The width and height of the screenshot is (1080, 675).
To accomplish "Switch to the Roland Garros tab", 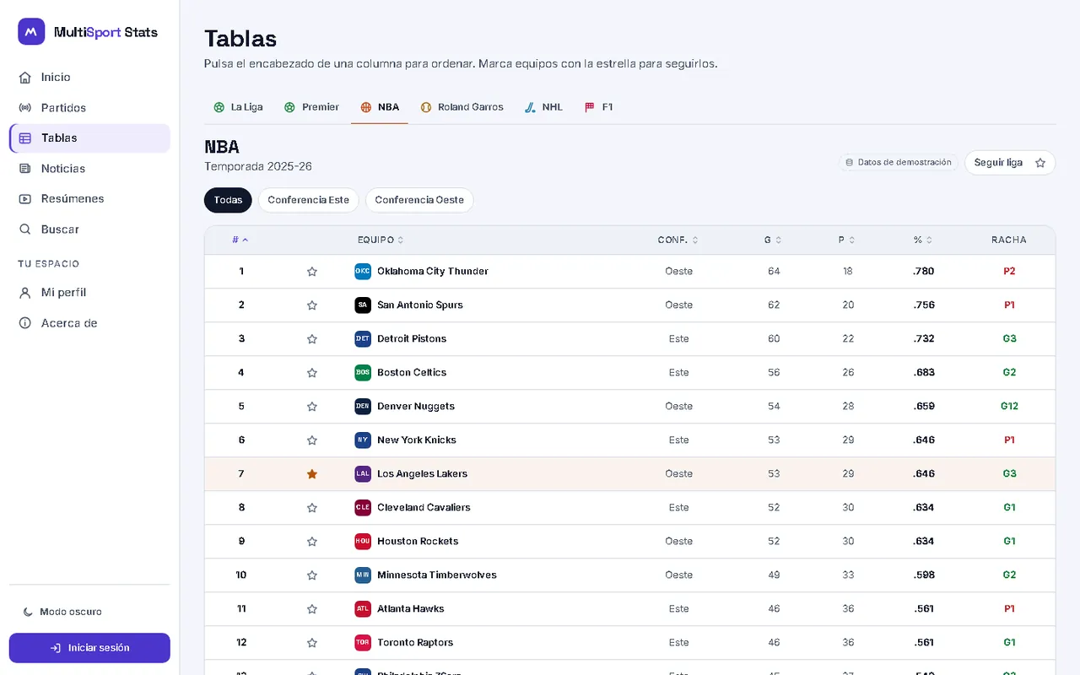I will pos(462,107).
